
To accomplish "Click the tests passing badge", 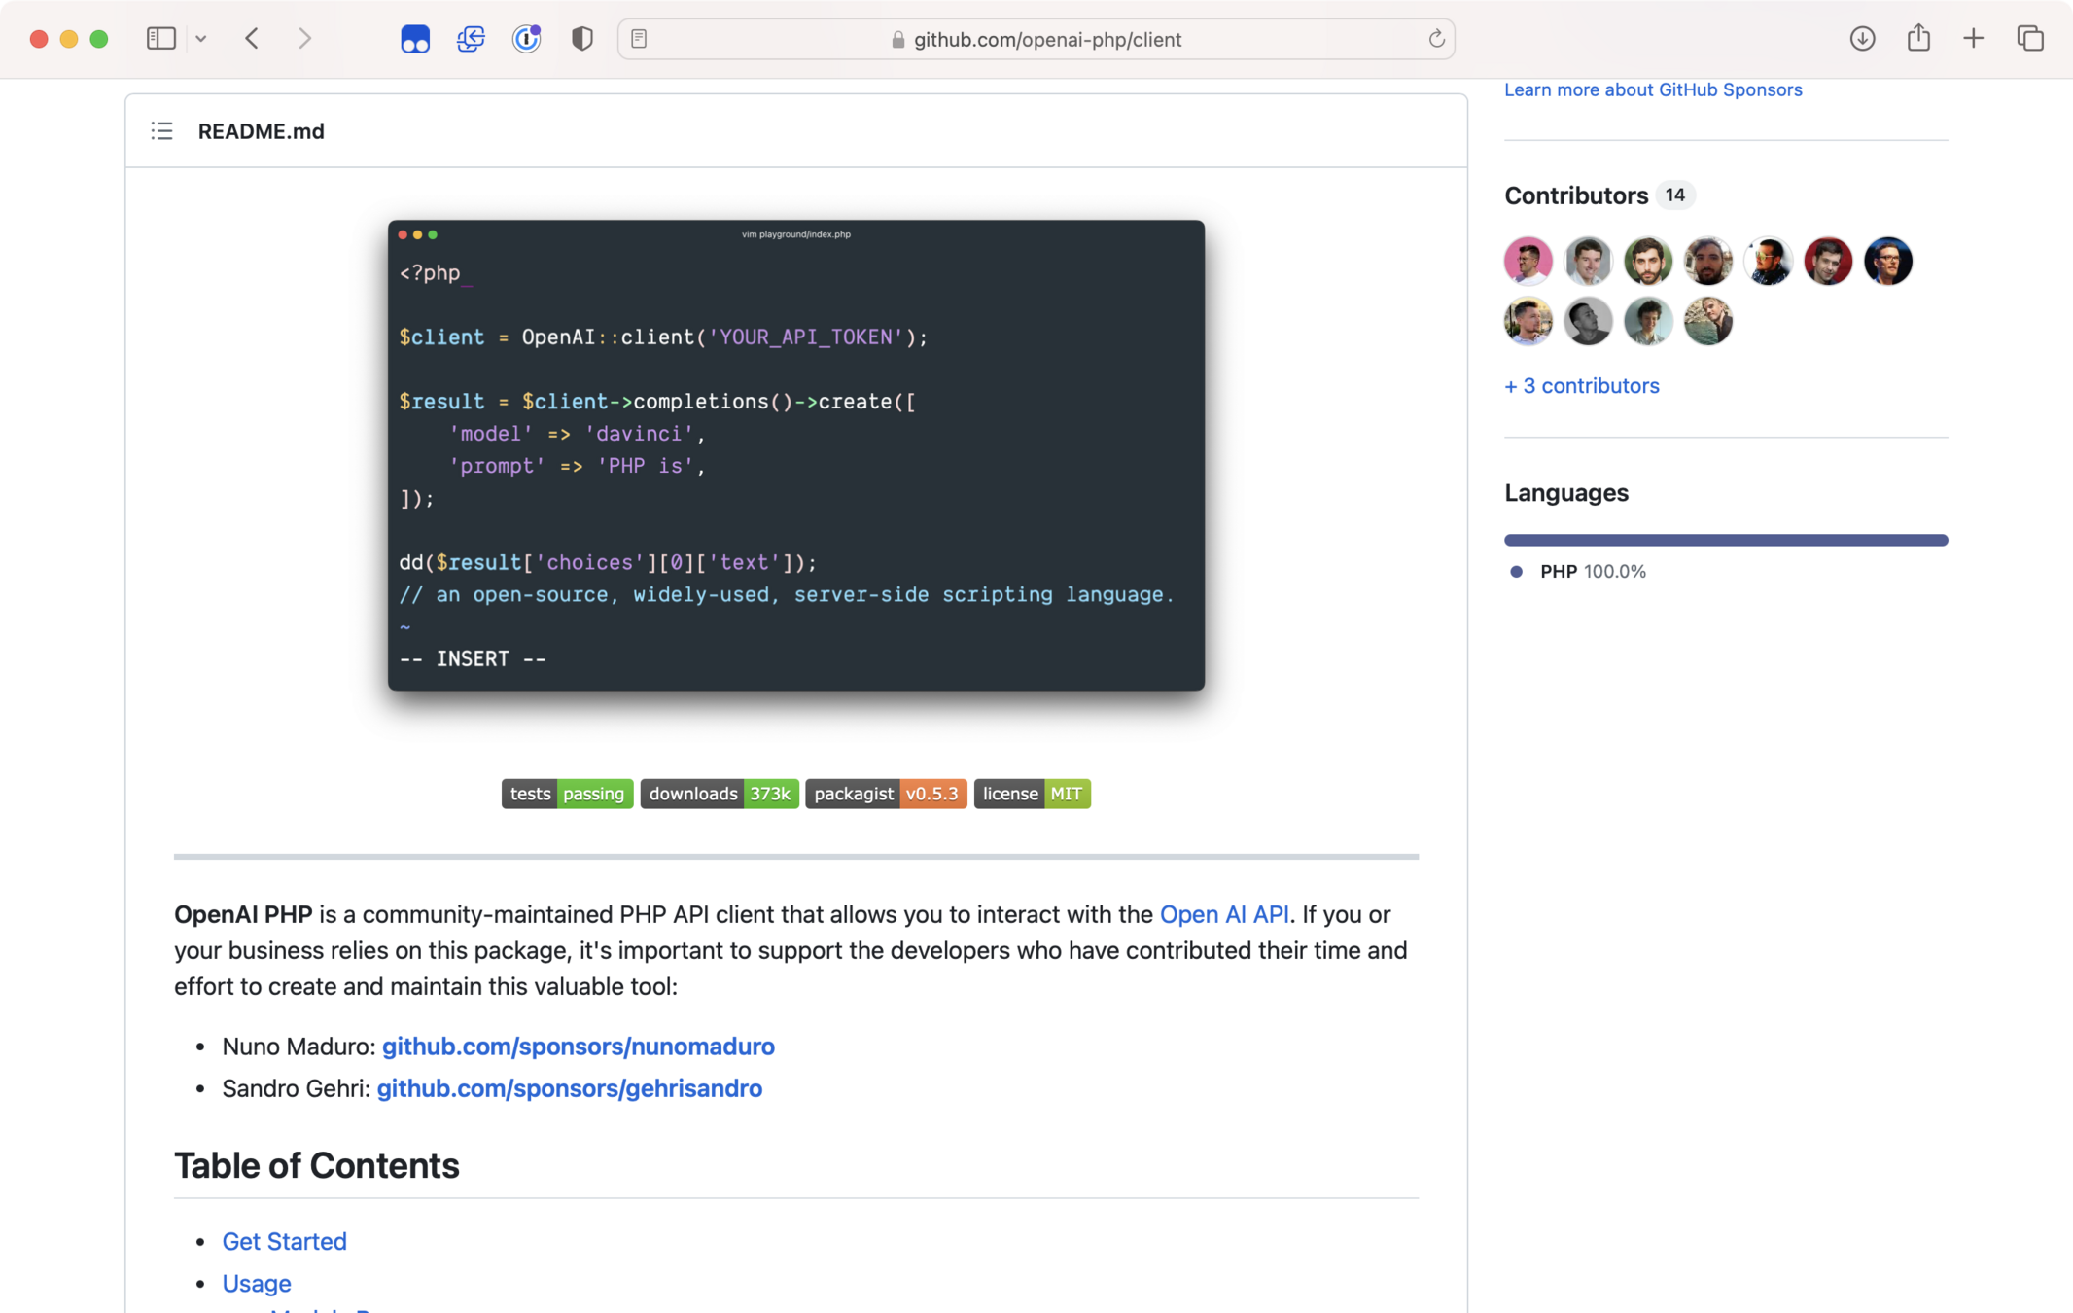I will 567,794.
